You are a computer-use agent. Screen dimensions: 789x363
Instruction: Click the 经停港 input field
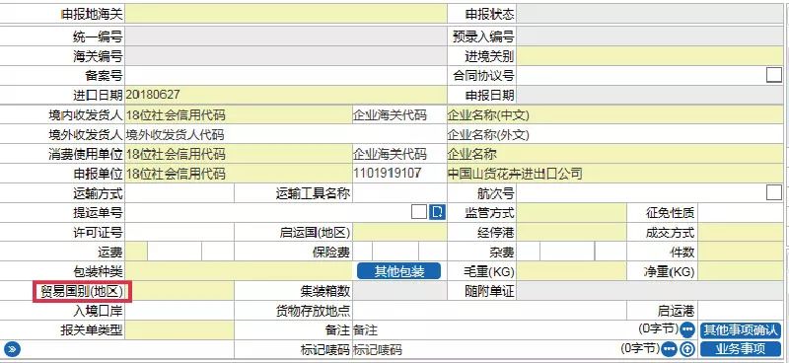coord(571,233)
